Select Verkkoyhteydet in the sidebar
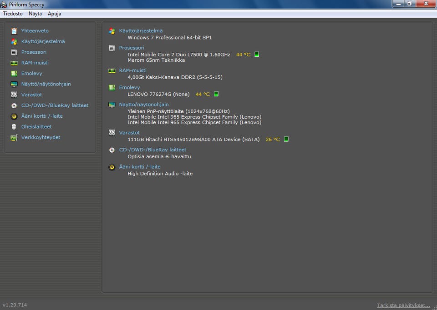 (x=41, y=137)
